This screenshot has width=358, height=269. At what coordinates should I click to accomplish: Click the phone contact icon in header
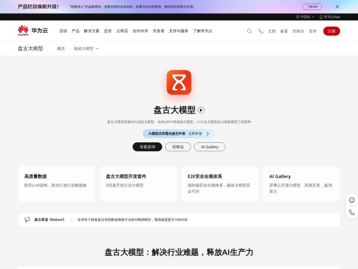click(x=260, y=31)
